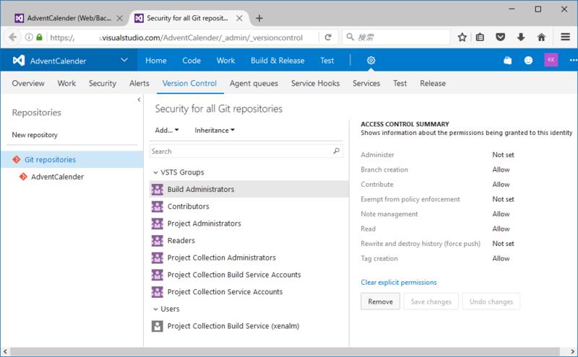578x357 pixels.
Task: Select Project Collection Service Accounts group
Action: 249,292
